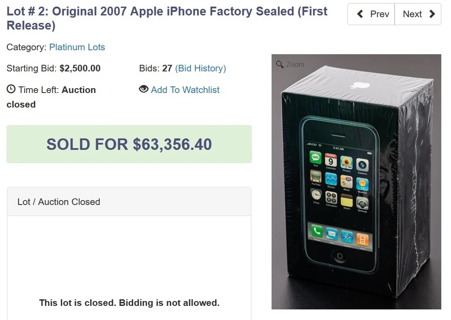The width and height of the screenshot is (451, 320).
Task: Click the SOLD FOR $63,356.40 banner
Action: point(129,144)
